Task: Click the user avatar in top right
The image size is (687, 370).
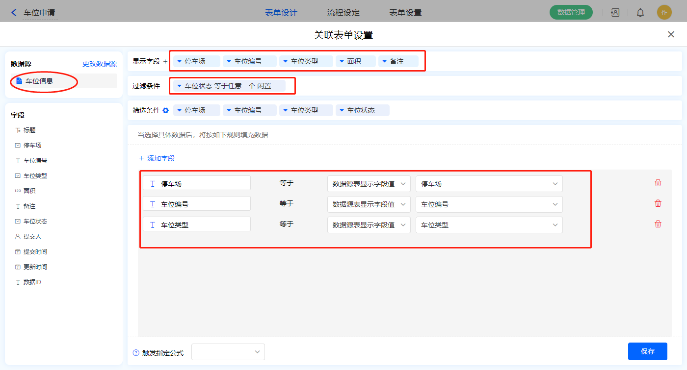Action: 664,13
